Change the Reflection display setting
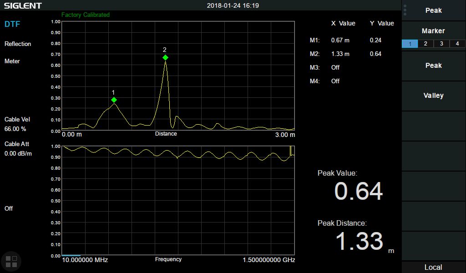 [x=18, y=44]
